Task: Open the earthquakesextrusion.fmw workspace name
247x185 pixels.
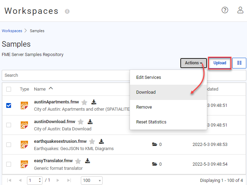Action: click(60, 141)
